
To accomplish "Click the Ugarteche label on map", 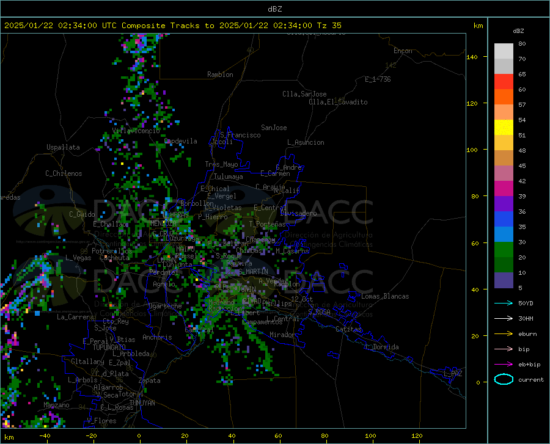I will pyautogui.click(x=165, y=306).
